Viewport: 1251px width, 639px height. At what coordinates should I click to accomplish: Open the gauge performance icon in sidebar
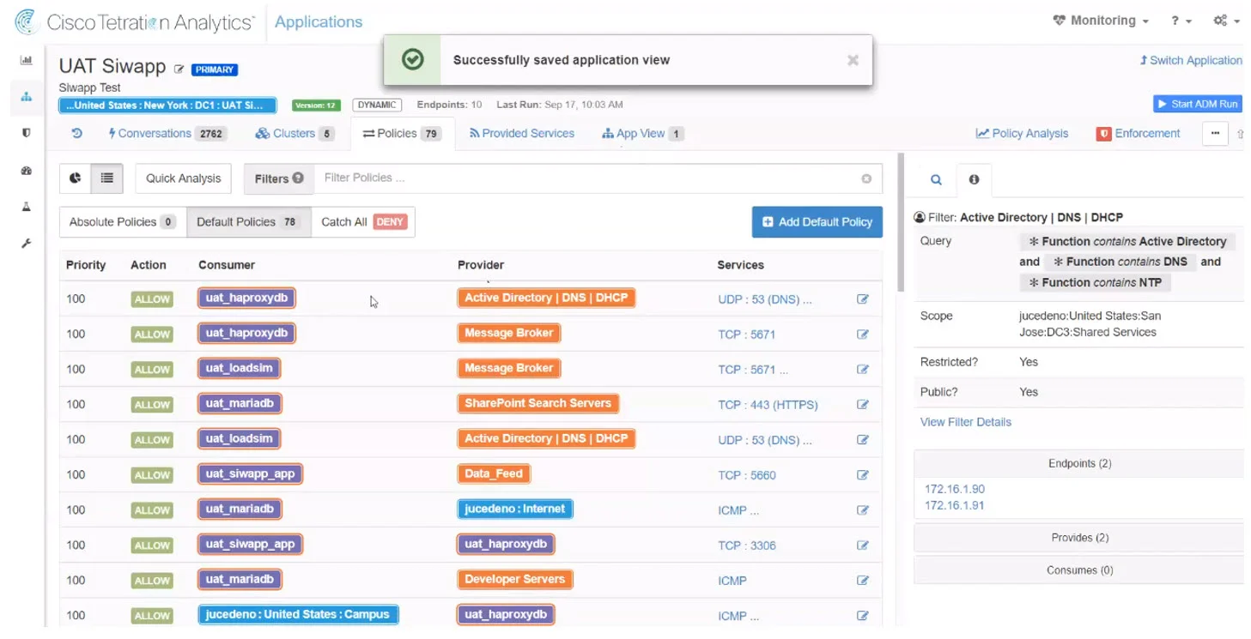(26, 171)
